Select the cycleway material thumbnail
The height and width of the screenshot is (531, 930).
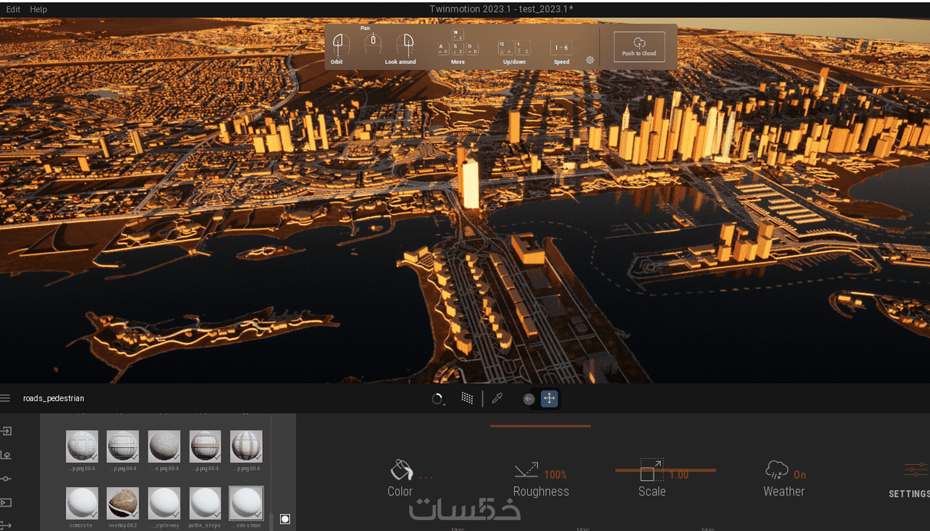[164, 503]
